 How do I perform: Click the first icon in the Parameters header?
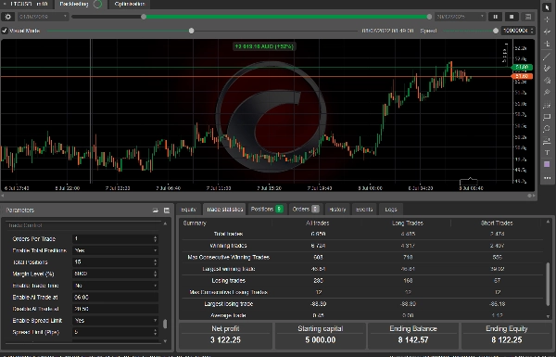click(x=156, y=210)
